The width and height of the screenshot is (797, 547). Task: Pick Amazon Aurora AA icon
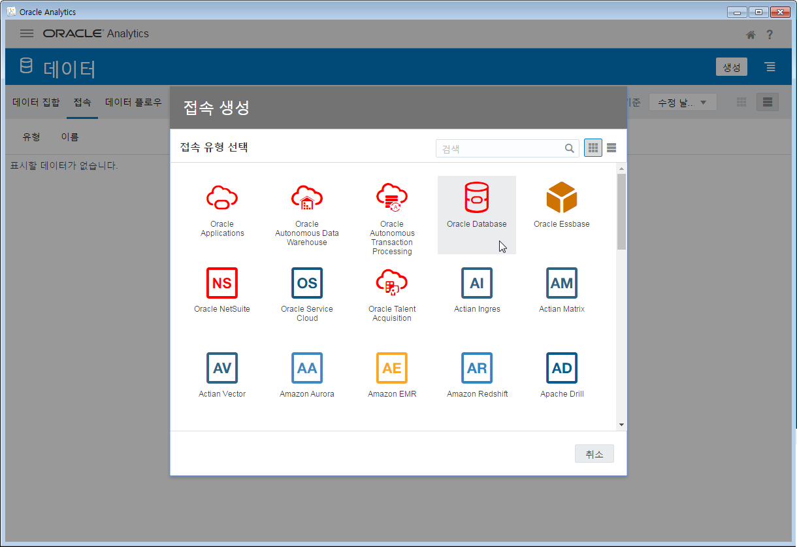307,368
